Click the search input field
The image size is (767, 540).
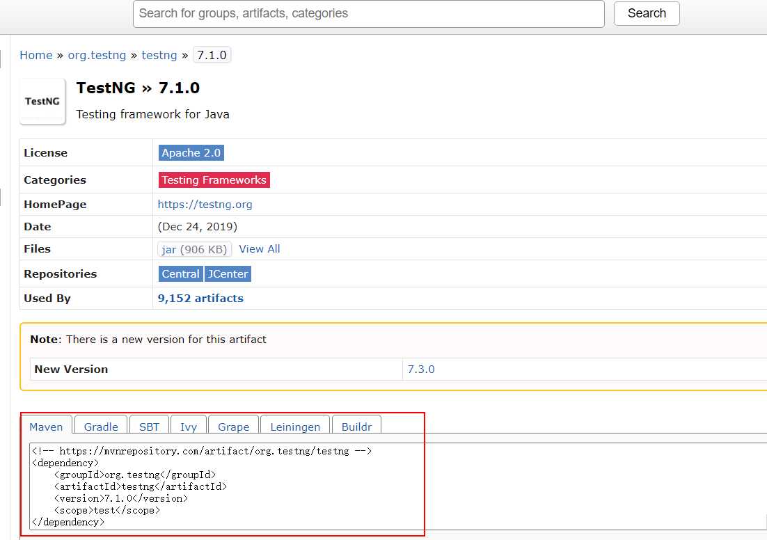point(368,14)
